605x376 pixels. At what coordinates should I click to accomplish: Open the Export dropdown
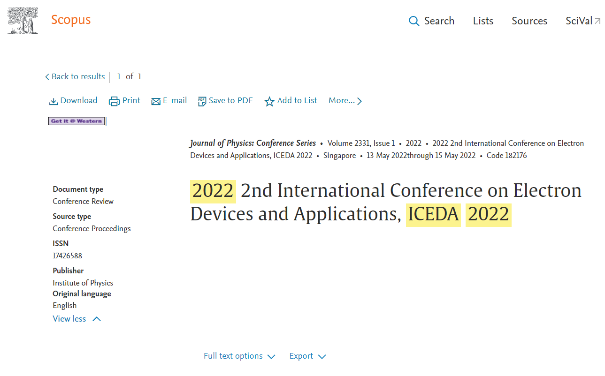pyautogui.click(x=307, y=356)
